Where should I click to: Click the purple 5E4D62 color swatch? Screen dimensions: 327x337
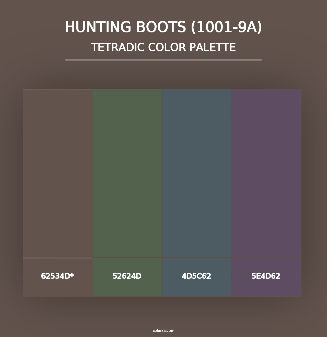[x=266, y=173]
